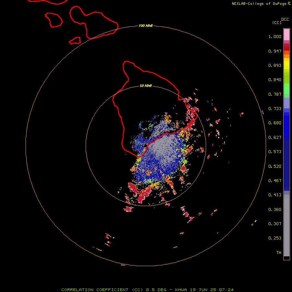Click the 0.840 scale value
Image resolution: width=292 pixels, height=292 pixels.
(275, 80)
